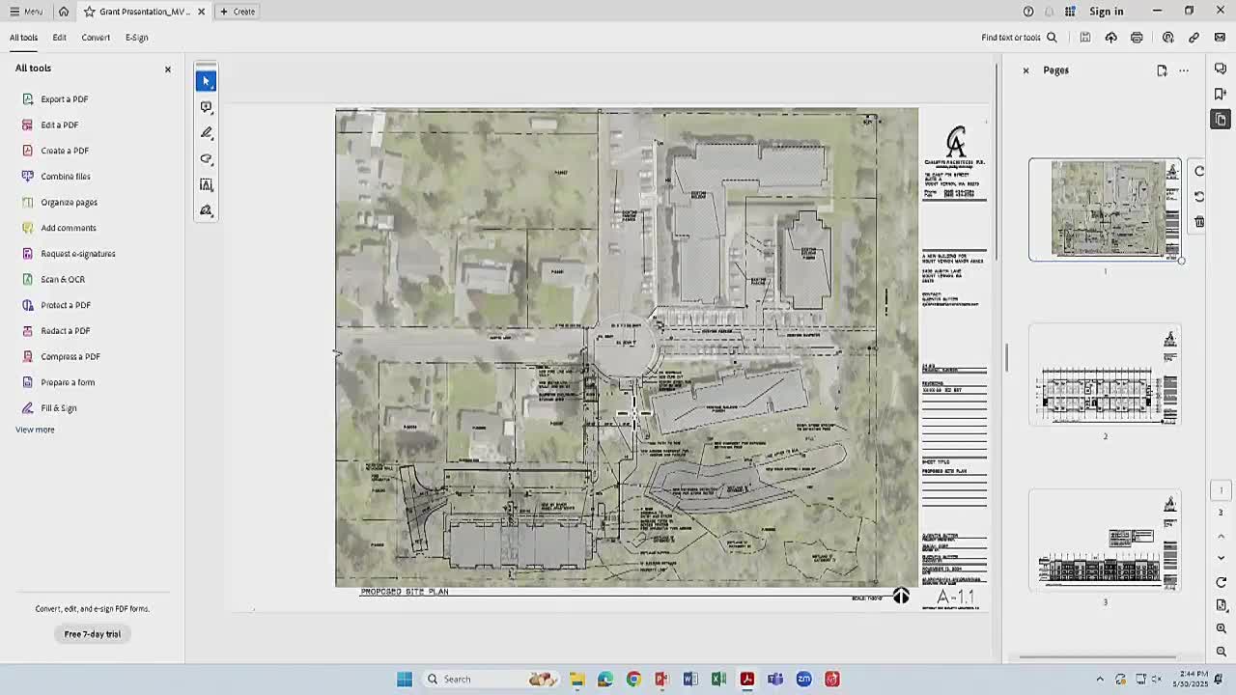
Task: Rotate page 1 thumbnail counterclockwise
Action: [x=1199, y=197]
